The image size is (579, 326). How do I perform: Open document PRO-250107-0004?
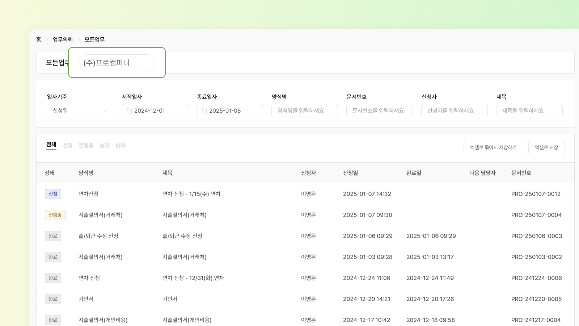pos(536,215)
